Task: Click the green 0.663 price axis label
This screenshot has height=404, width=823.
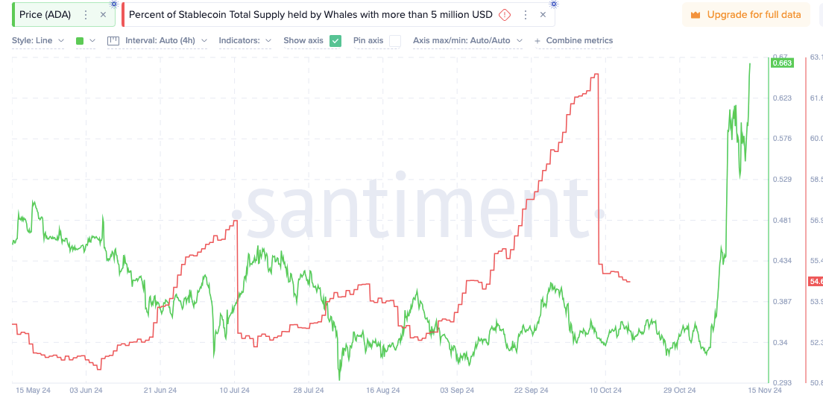Action: tap(782, 63)
